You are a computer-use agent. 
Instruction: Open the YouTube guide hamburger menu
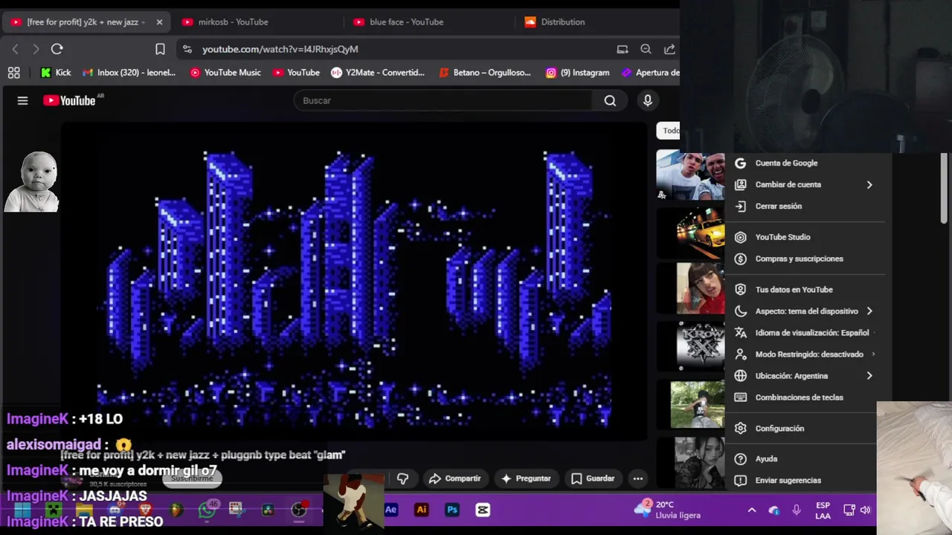click(x=22, y=101)
